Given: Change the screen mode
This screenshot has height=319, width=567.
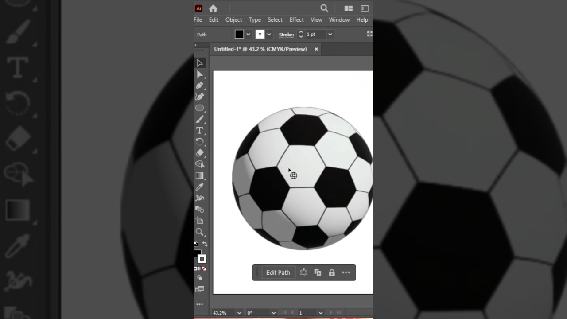Looking at the screenshot, I should click(x=200, y=289).
